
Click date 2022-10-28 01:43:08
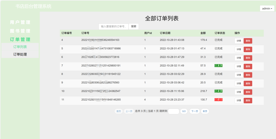[x=172, y=40]
